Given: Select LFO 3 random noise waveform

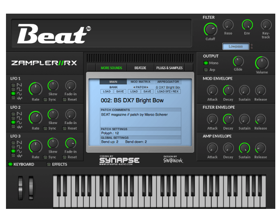Looking at the screenshot, I should point(13,155).
